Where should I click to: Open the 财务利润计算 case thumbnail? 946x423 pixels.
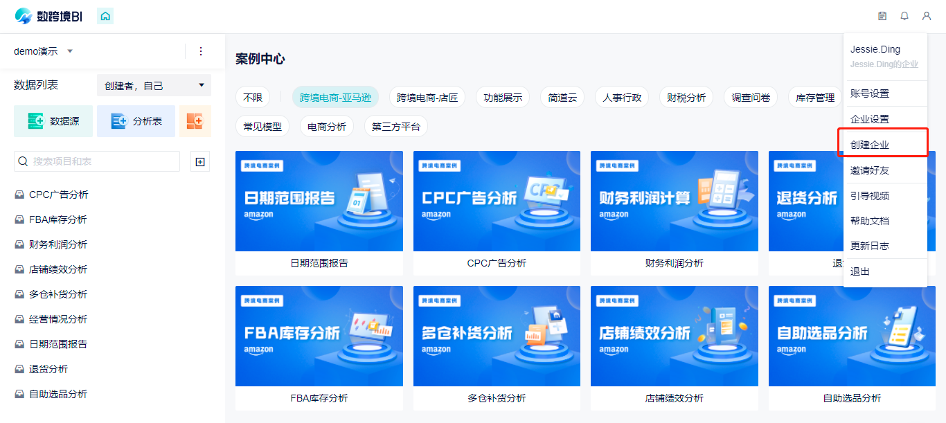[675, 201]
